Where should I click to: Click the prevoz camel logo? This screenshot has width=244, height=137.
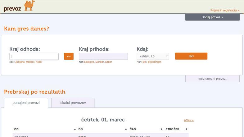(29, 6)
